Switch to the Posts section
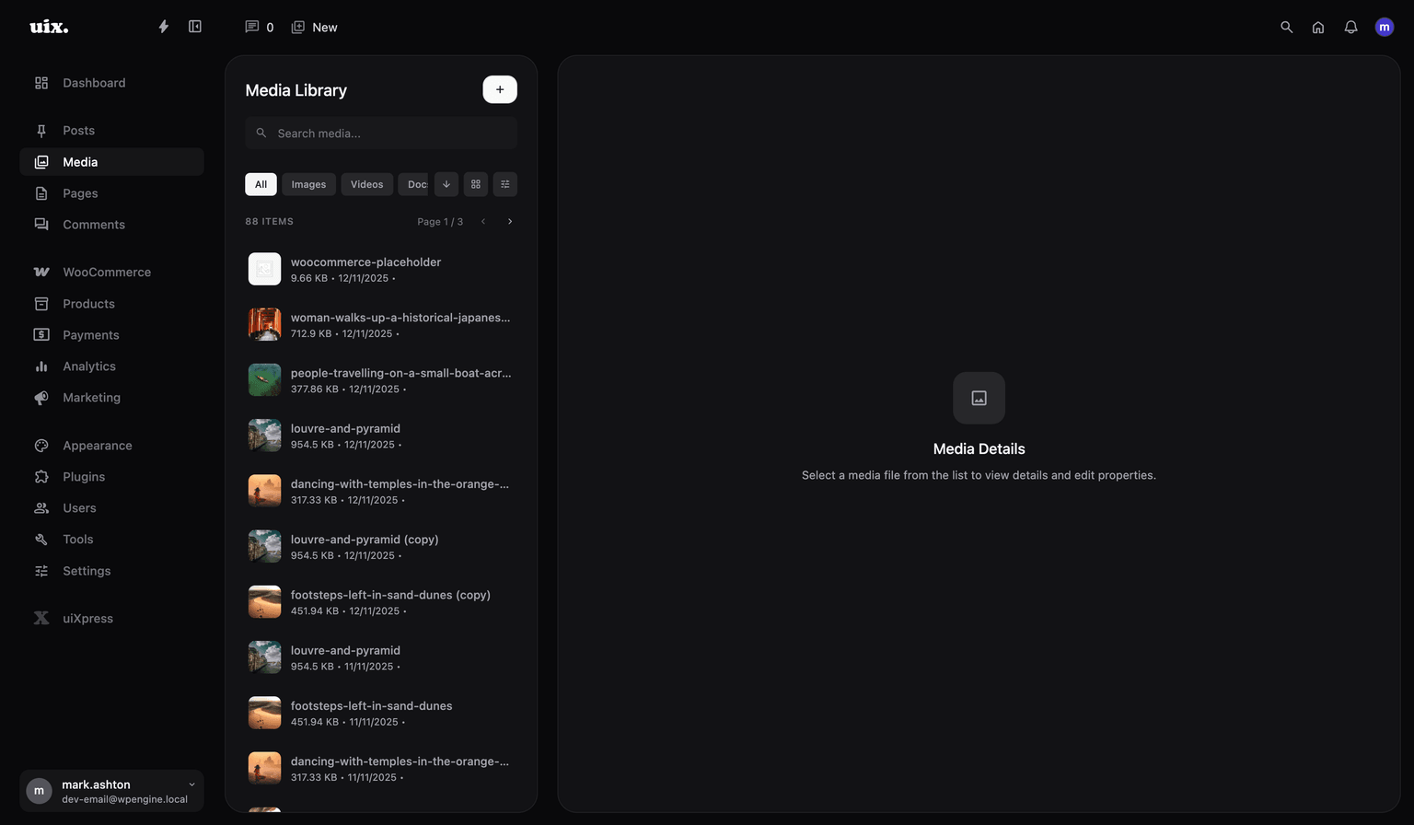Screen dimensions: 1414x825 point(78,130)
